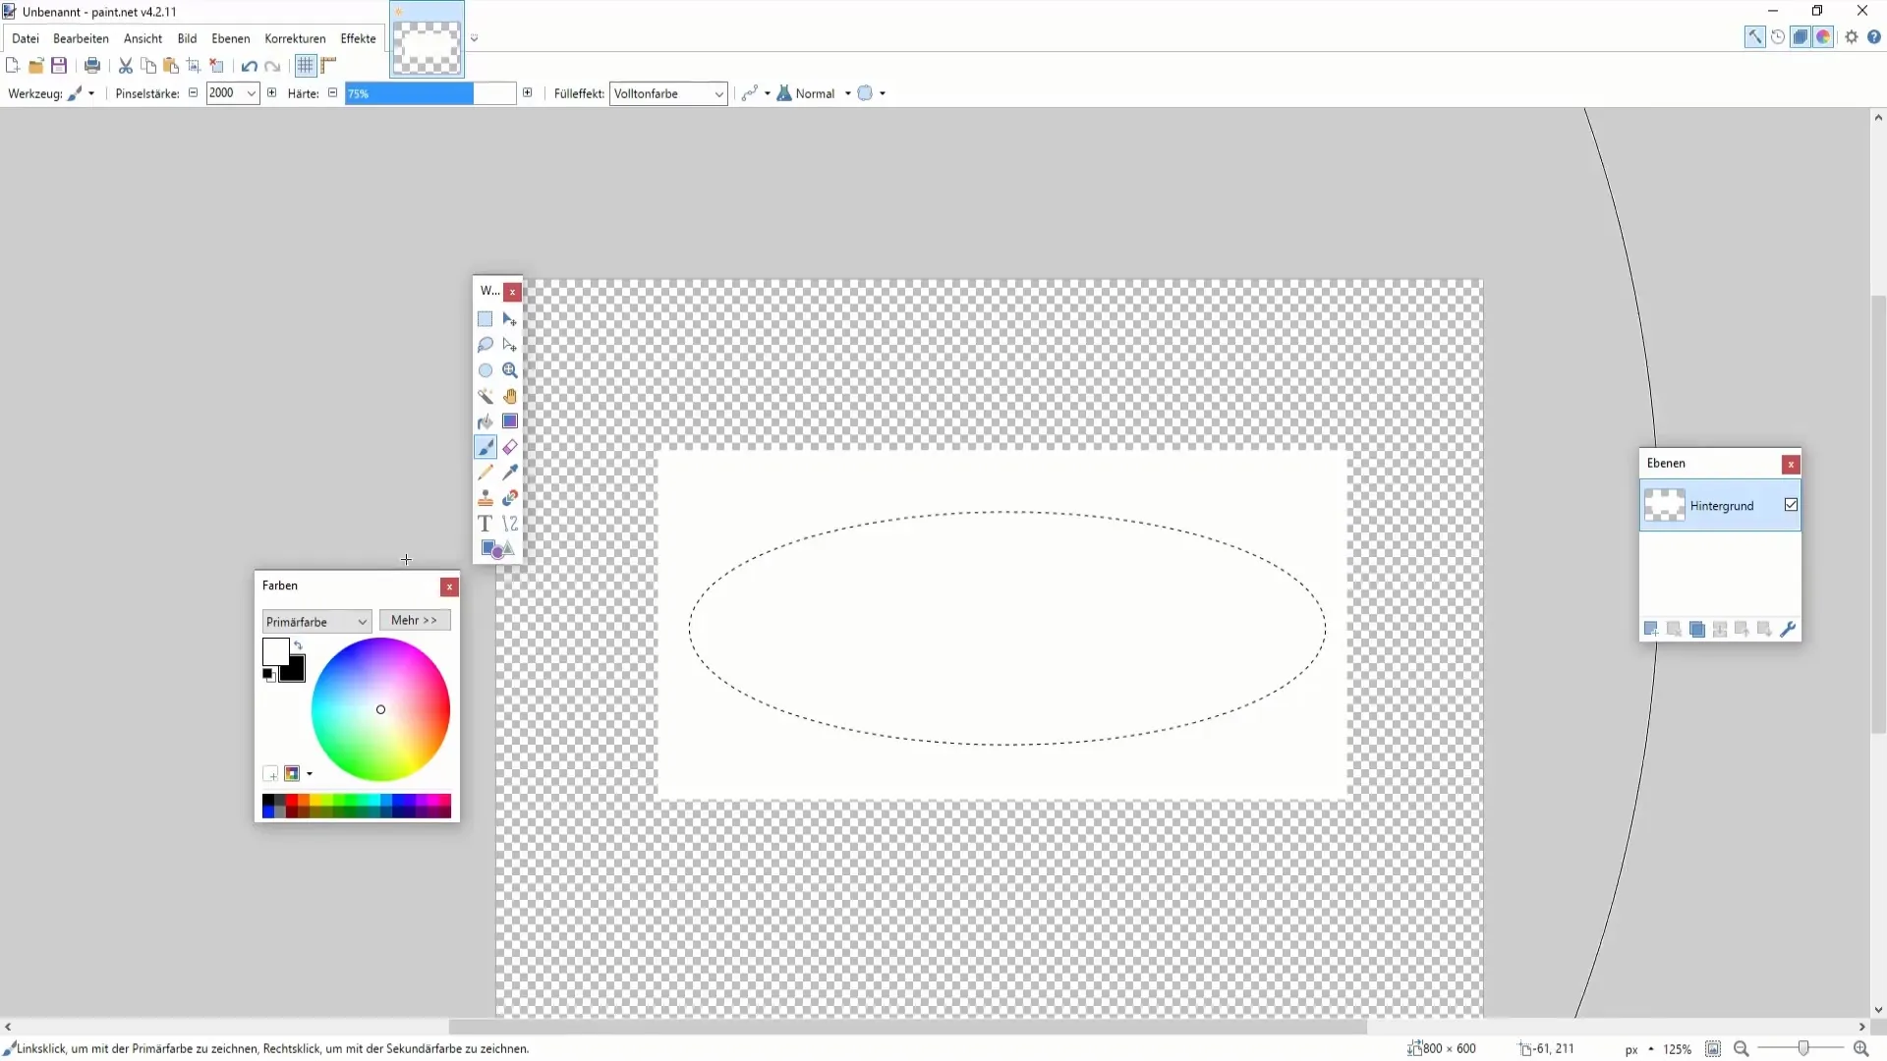Open the Primärfarbe dropdown in Farben
The height and width of the screenshot is (1061, 1887).
coord(316,621)
